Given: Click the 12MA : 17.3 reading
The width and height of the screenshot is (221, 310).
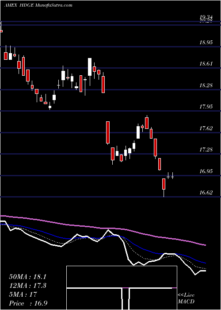Looking at the screenshot, I should pos(28,286).
